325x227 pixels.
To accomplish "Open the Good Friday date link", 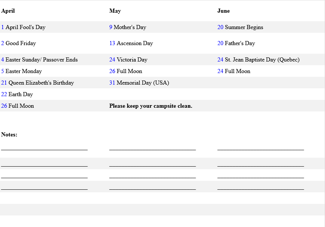I will [3, 43].
